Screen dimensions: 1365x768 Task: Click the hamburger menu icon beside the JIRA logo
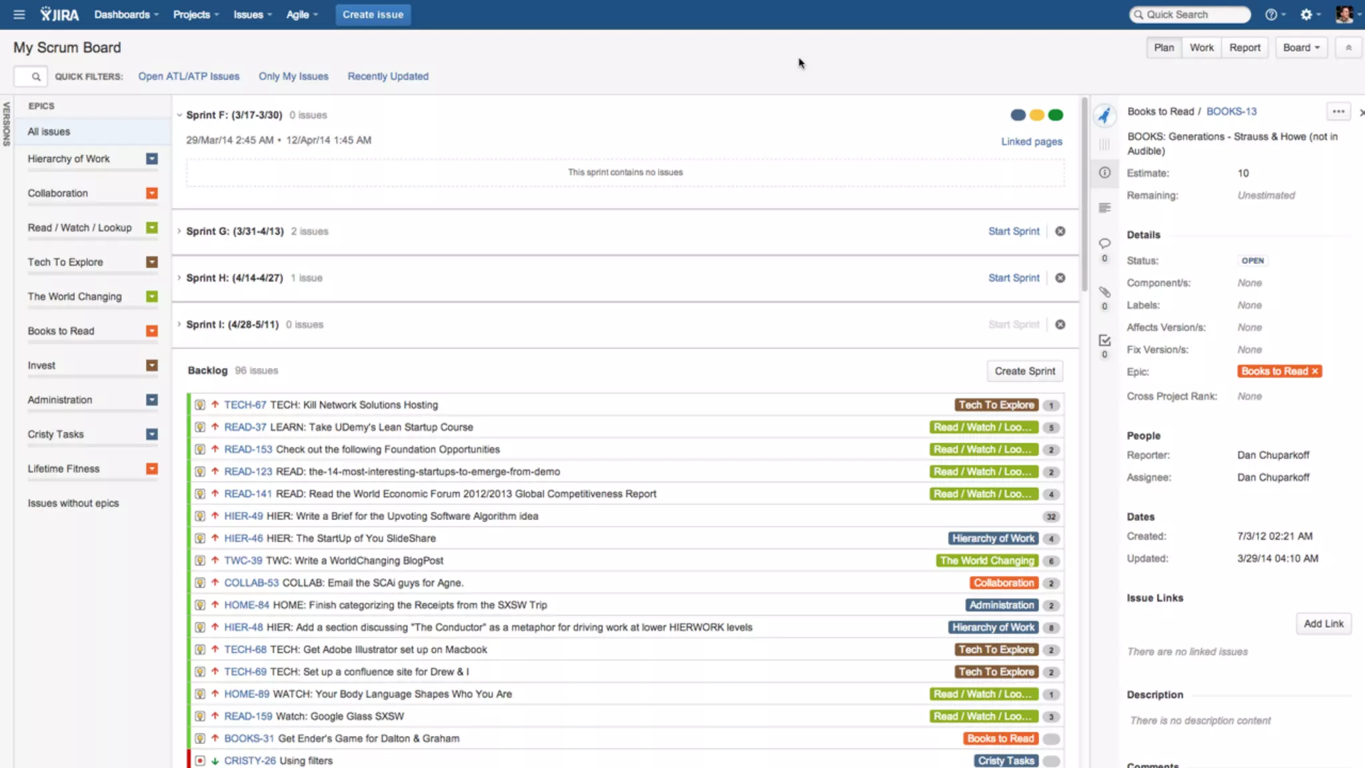click(19, 14)
